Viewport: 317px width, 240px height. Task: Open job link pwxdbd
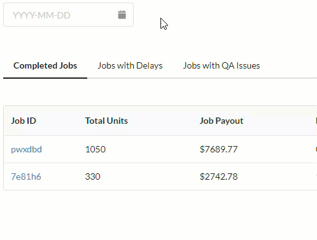click(x=26, y=149)
